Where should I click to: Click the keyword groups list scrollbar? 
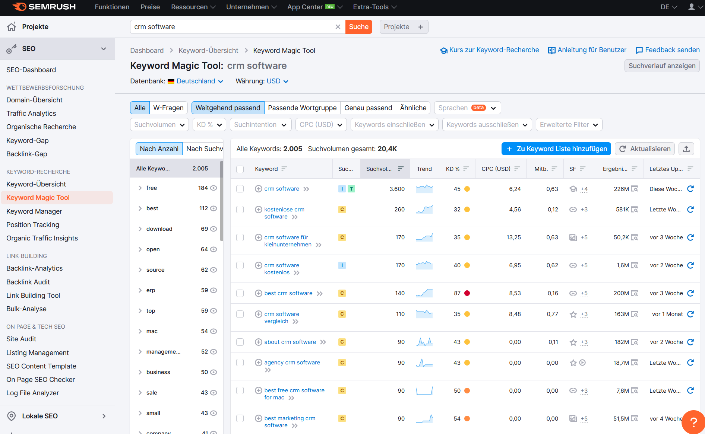[222, 201]
